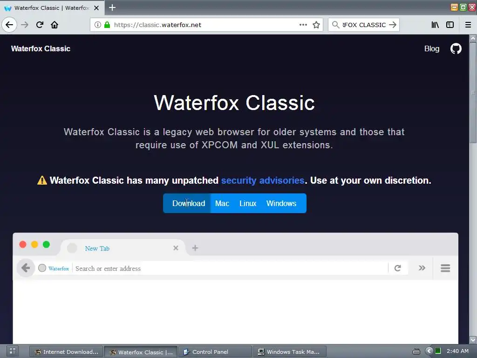Image resolution: width=477 pixels, height=358 pixels.
Task: Click the yellow warning triangle icon
Action: (42, 180)
